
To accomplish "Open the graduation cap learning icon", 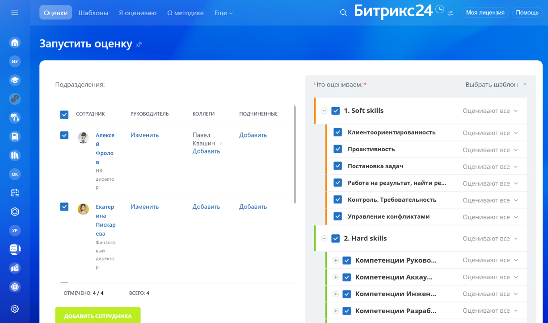I will coord(15,80).
